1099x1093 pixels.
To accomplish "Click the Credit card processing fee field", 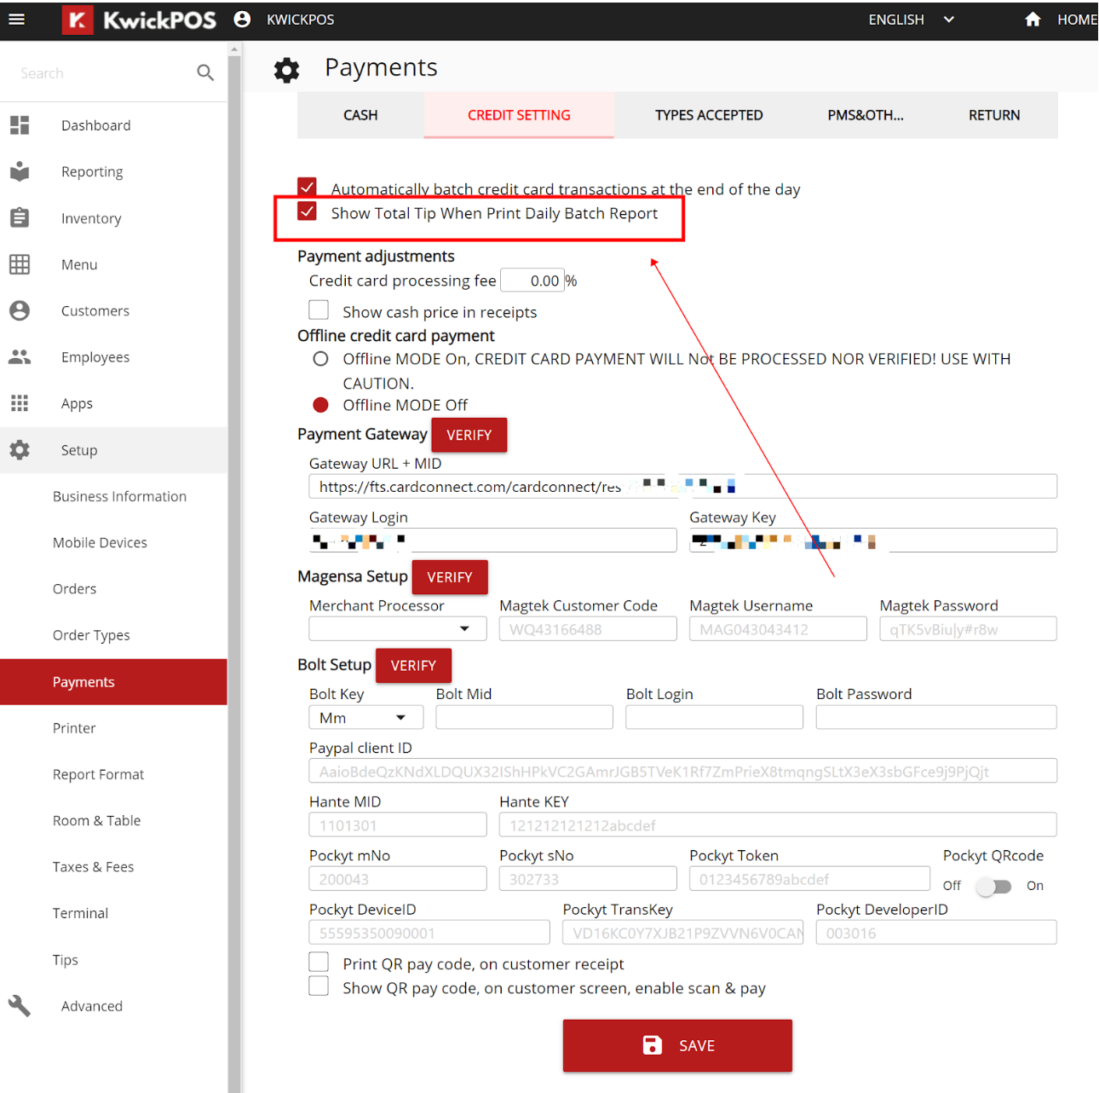I will pyautogui.click(x=532, y=280).
